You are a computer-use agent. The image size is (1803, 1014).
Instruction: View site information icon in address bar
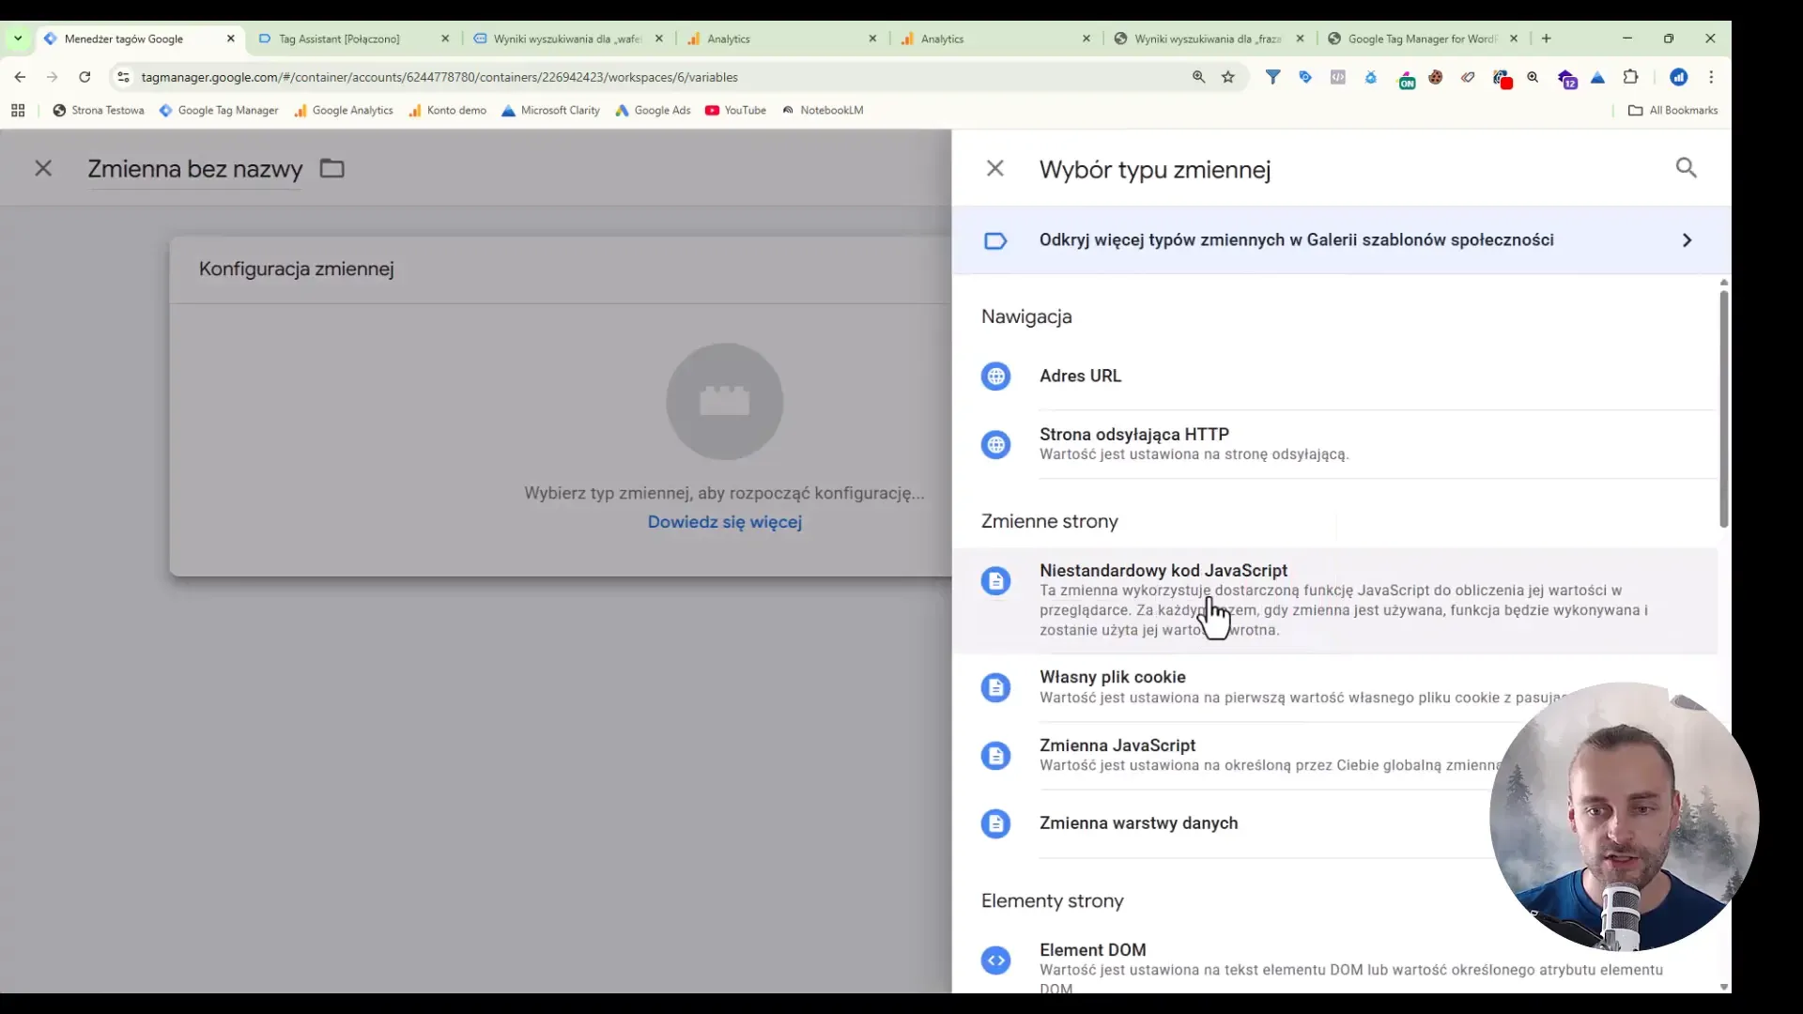[123, 77]
